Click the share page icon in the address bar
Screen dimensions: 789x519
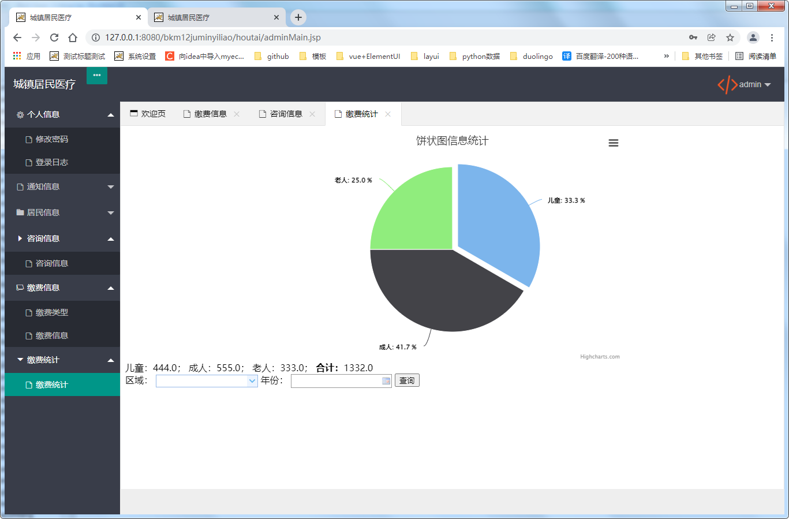[x=712, y=38]
